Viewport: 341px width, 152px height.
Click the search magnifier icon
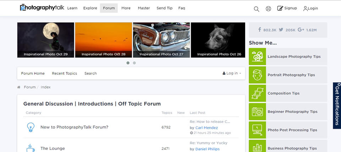[256, 9]
